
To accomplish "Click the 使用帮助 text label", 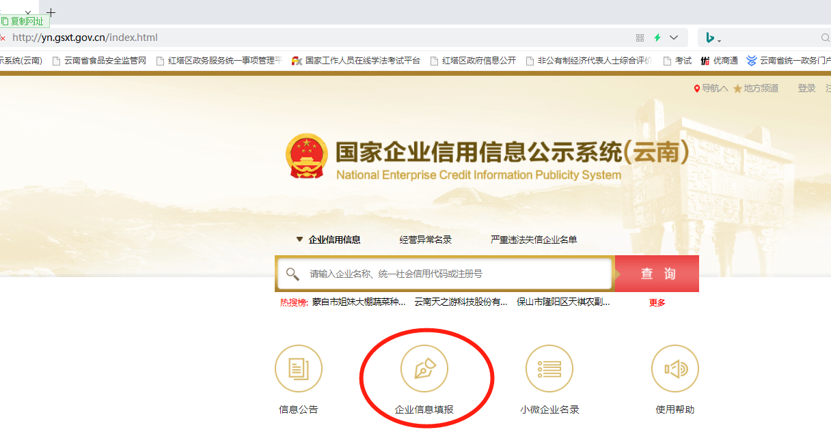I will [675, 409].
